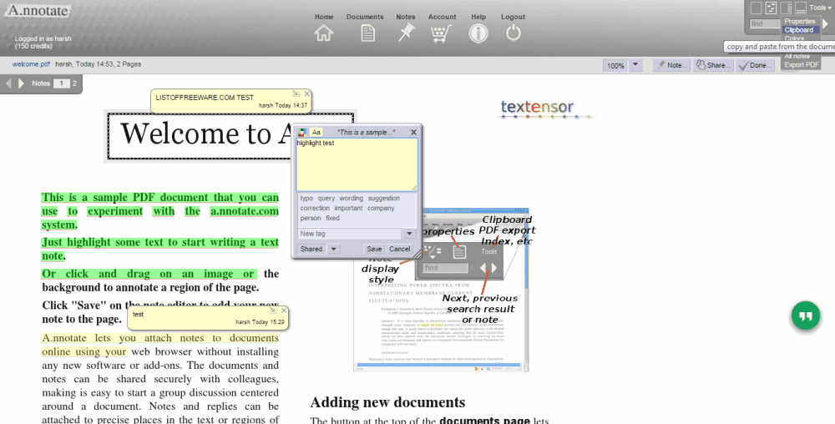Click the highlight test note text area
Image resolution: width=835 pixels, height=424 pixels.
(357, 164)
